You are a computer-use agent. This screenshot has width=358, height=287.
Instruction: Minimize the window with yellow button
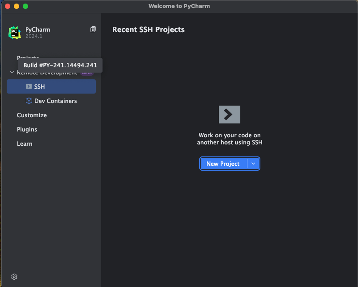tap(16, 6)
